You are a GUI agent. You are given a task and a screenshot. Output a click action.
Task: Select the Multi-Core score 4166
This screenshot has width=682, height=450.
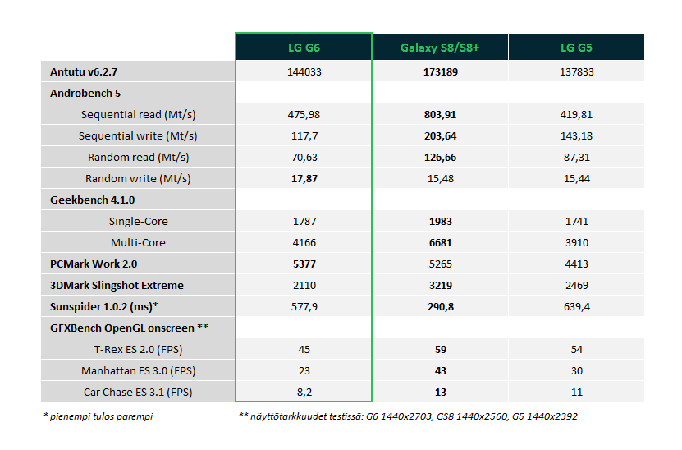pos(304,242)
